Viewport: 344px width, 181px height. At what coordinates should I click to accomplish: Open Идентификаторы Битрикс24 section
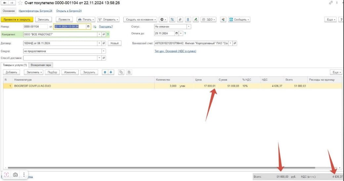click(35, 11)
